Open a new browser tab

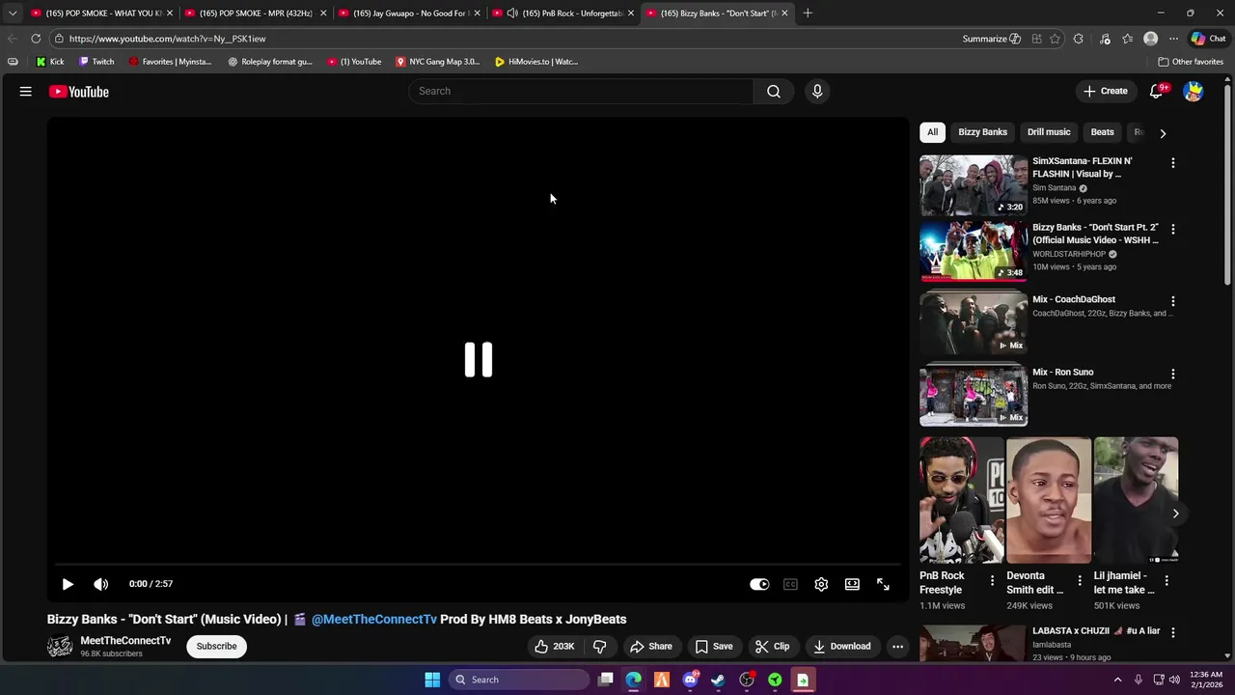tap(808, 14)
